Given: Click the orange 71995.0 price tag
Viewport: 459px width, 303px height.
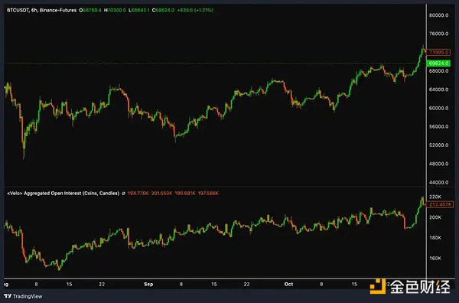Looking at the screenshot, I should point(438,52).
